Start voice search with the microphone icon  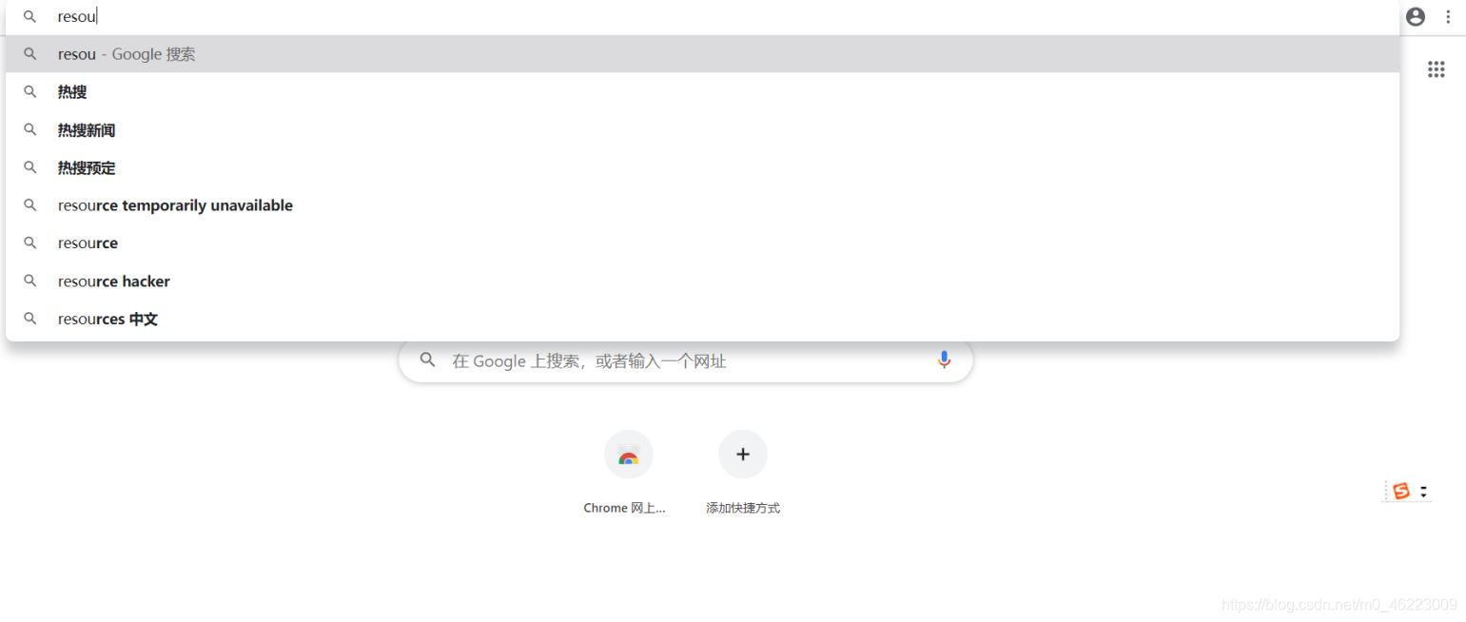[x=944, y=360]
